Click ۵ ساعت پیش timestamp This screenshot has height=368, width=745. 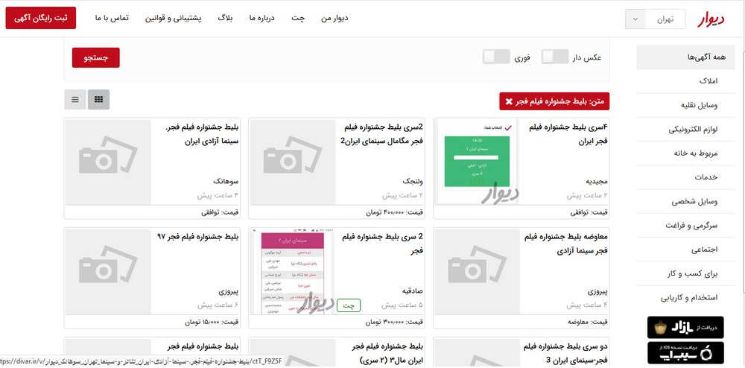(402, 305)
